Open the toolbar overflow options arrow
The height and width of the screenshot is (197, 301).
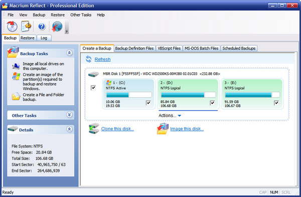[x=67, y=32]
